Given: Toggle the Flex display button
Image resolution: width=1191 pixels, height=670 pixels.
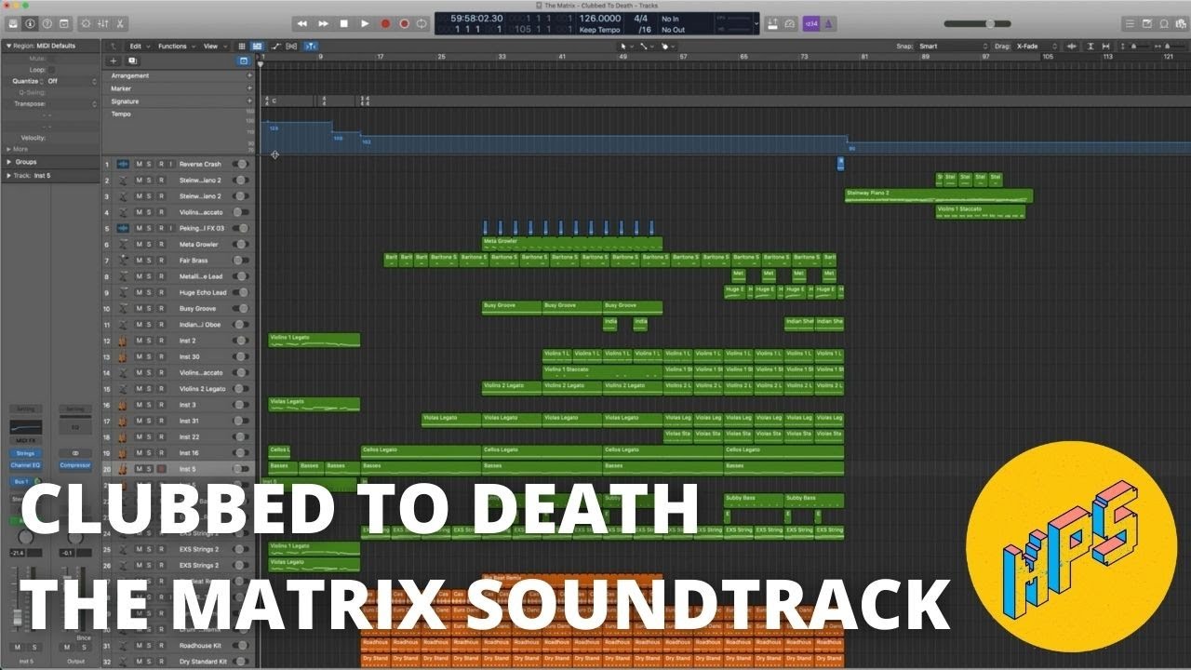Looking at the screenshot, I should click(292, 46).
